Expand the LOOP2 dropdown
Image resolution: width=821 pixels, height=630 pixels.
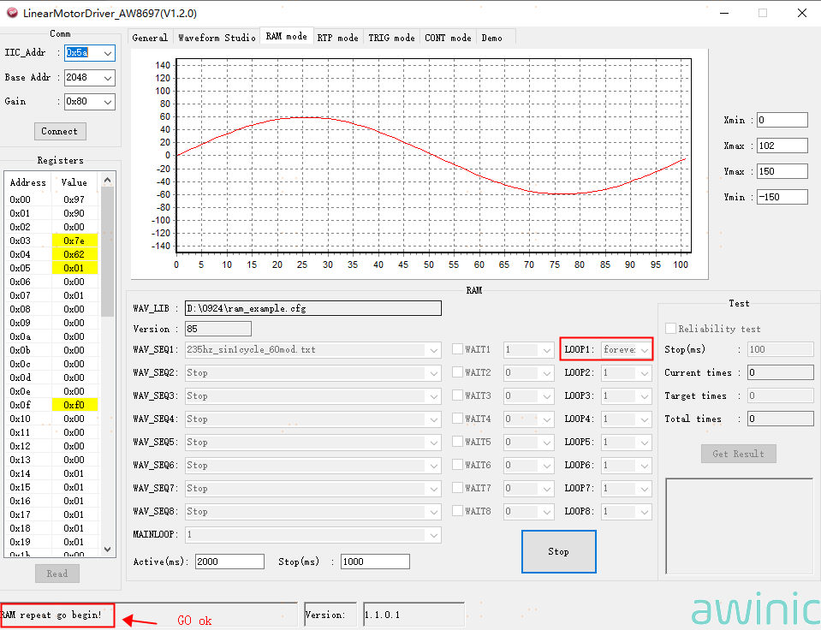[644, 373]
